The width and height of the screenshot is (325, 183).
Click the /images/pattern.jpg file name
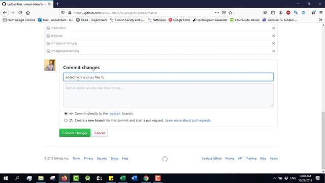click(x=65, y=51)
